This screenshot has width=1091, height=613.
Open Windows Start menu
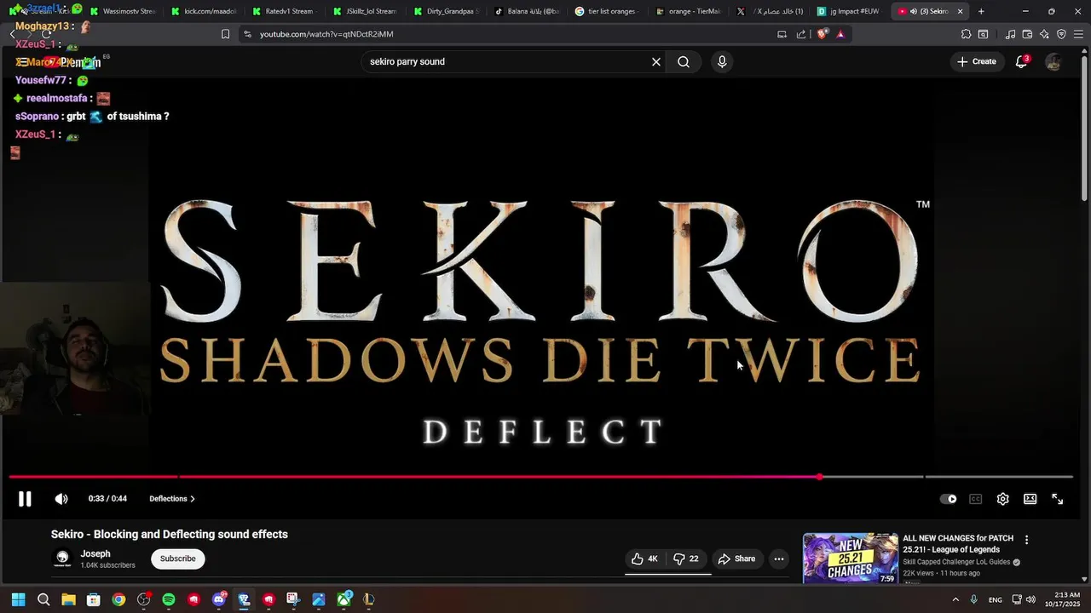pyautogui.click(x=18, y=599)
